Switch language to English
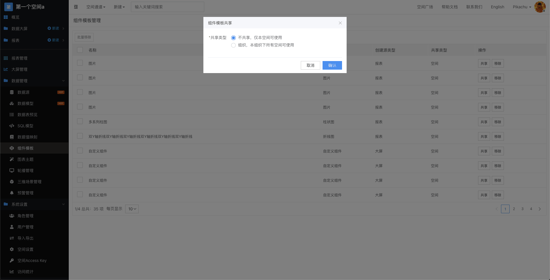This screenshot has width=550, height=280. 497,7
